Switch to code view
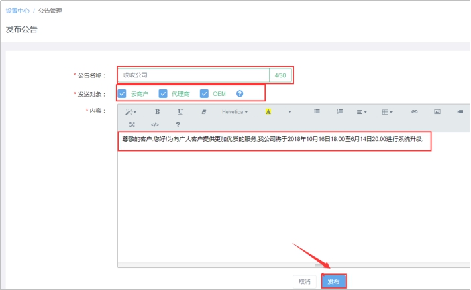This screenshot has width=471, height=290. (155, 124)
